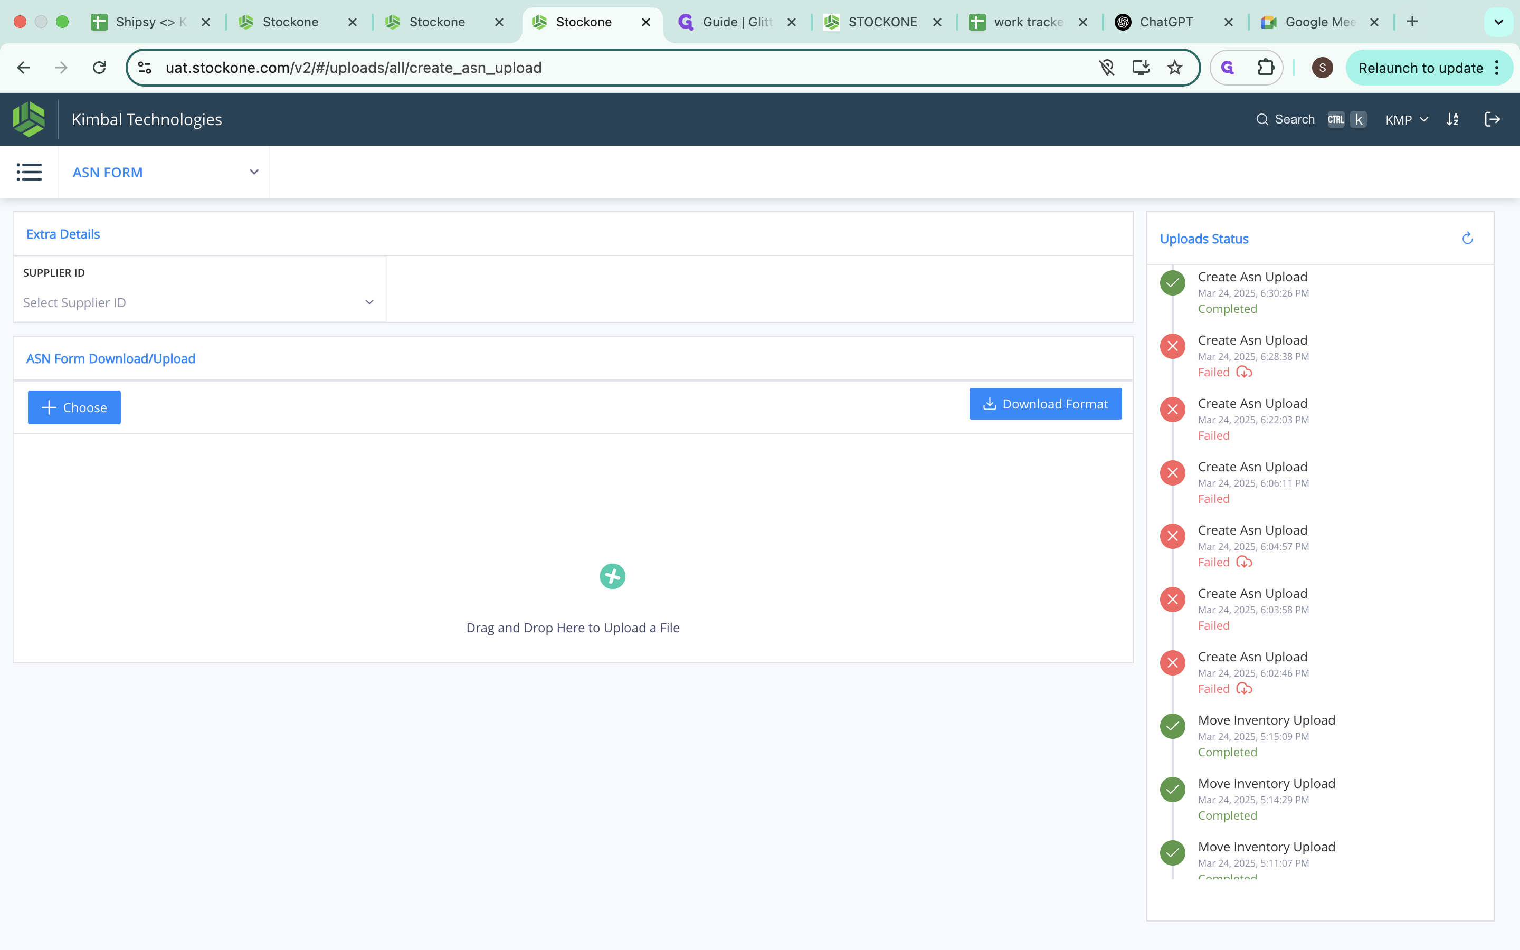Switch to the work tracker tab
Screen dimensions: 1520x950
tap(1028, 22)
